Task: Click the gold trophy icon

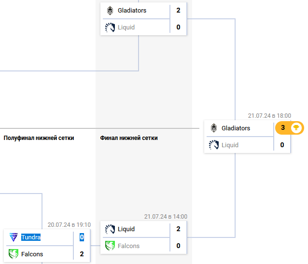Action: (x=296, y=128)
